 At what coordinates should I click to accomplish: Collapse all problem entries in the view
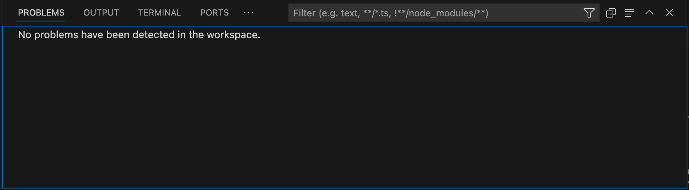(x=611, y=13)
